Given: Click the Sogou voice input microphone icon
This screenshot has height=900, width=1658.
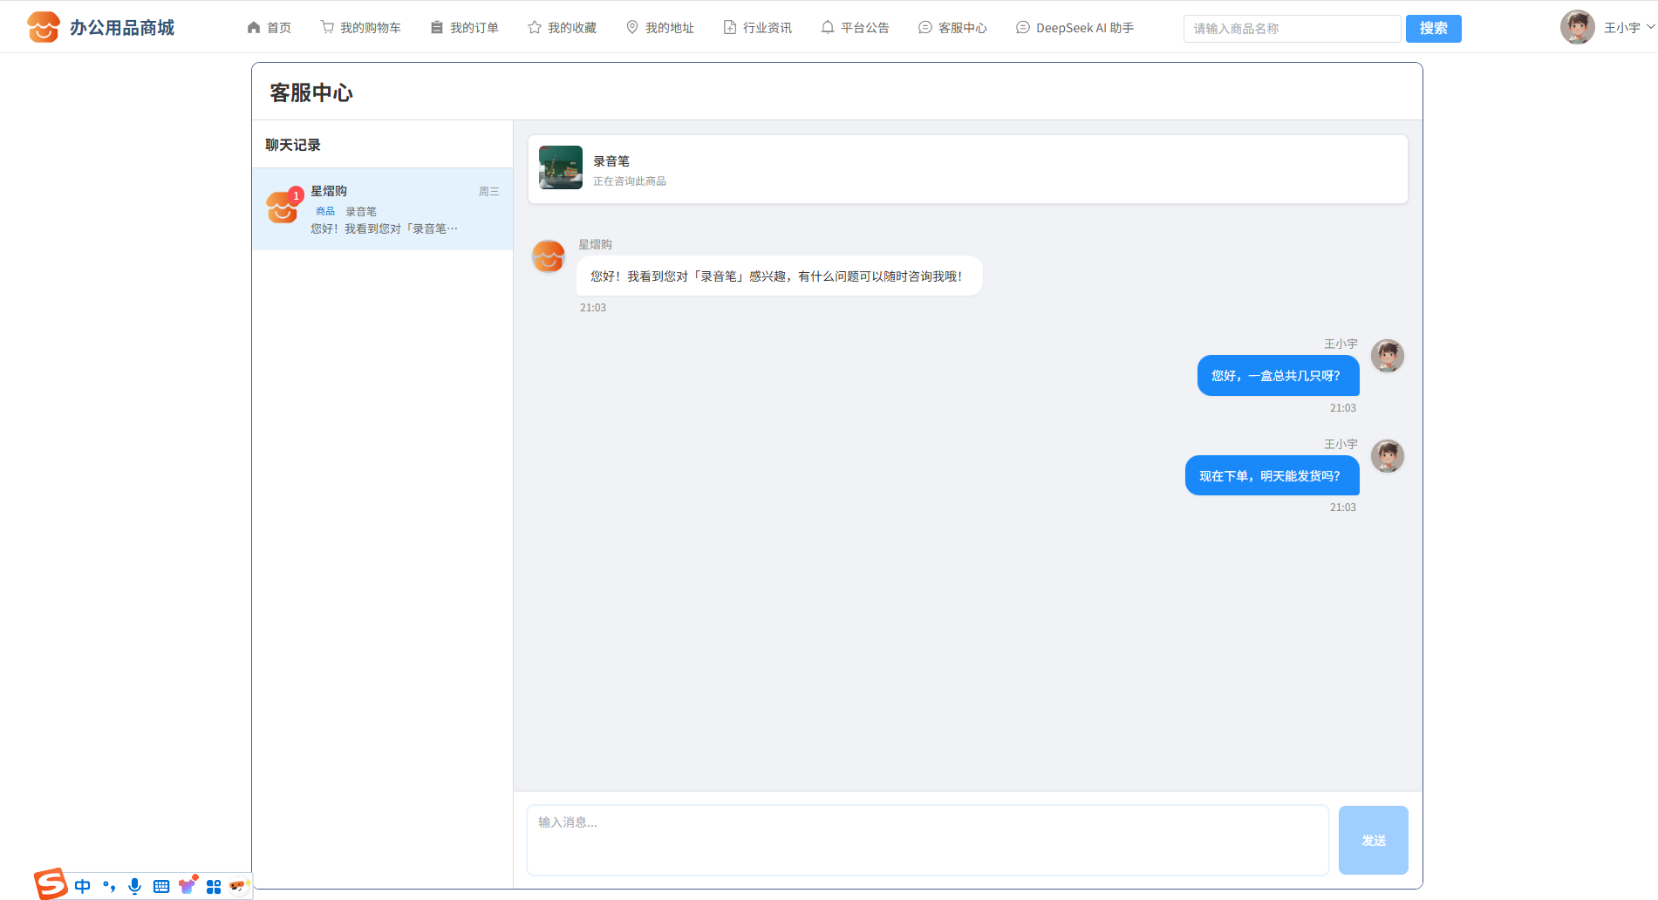Looking at the screenshot, I should (134, 886).
